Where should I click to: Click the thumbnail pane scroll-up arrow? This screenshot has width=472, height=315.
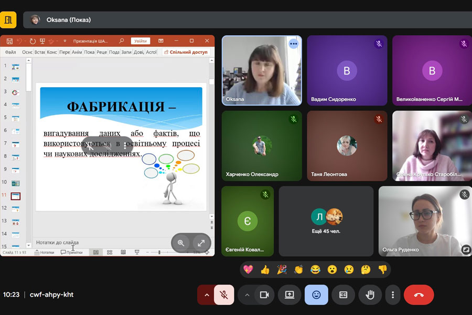click(29, 60)
